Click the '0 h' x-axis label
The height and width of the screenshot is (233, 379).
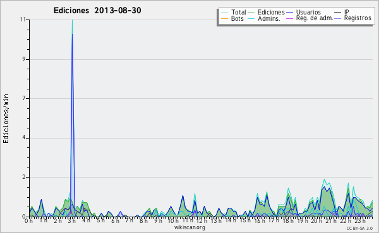(x=29, y=220)
